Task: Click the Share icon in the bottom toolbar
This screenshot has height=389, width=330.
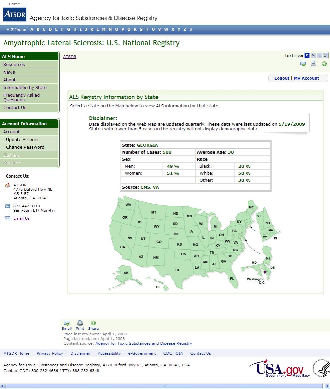Action: click(93, 323)
